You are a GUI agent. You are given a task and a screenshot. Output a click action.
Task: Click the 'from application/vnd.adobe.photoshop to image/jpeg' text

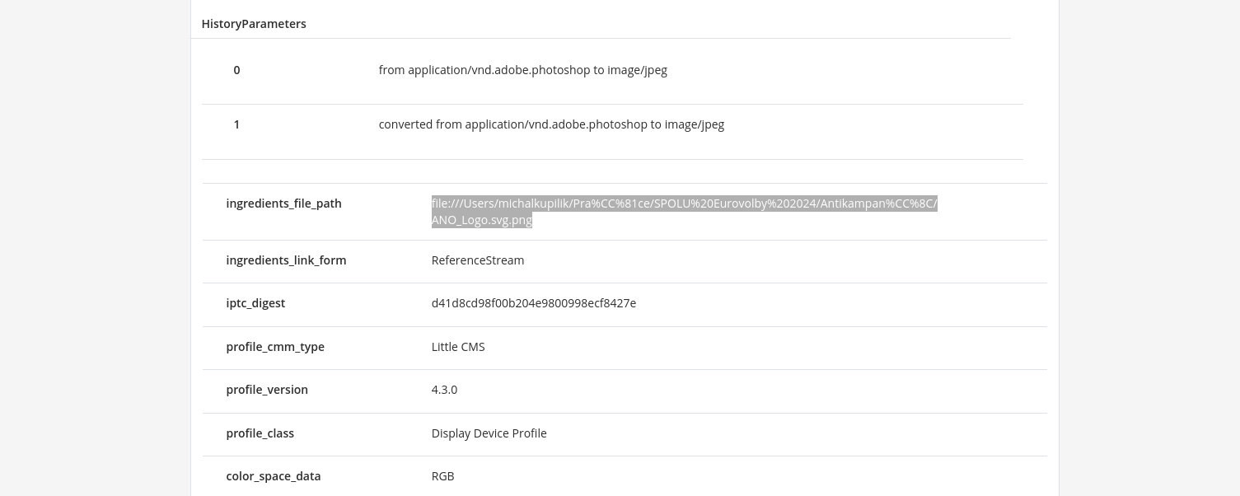pyautogui.click(x=522, y=70)
